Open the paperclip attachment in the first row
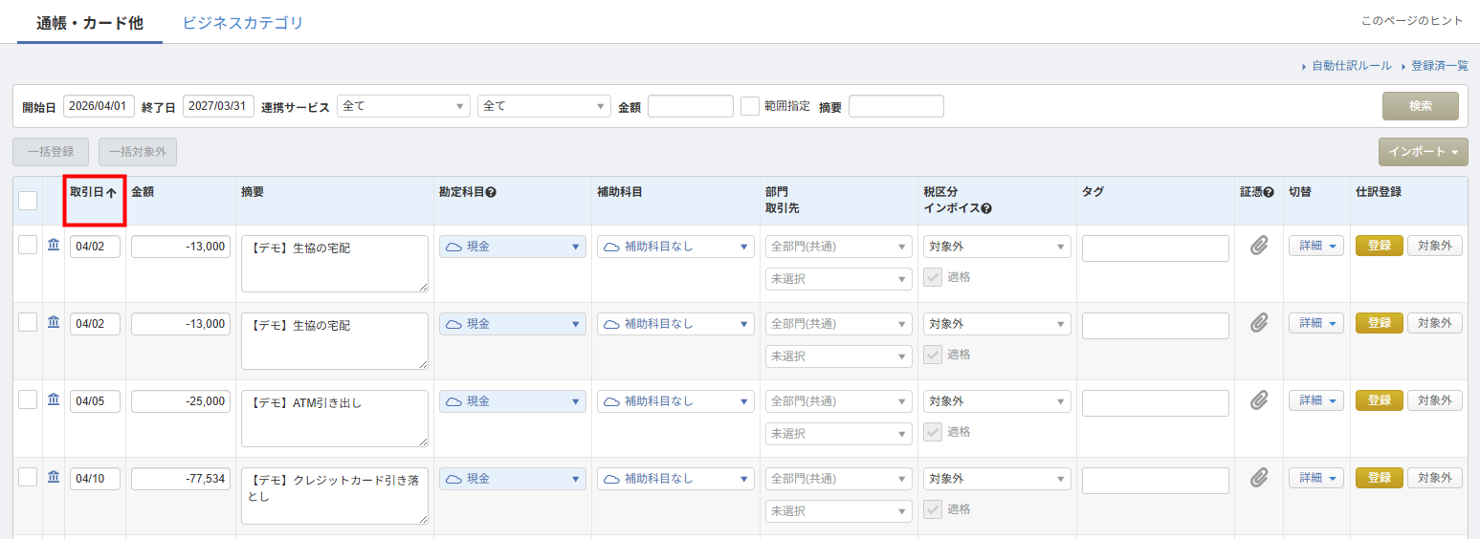This screenshot has height=539, width=1480. (1259, 246)
